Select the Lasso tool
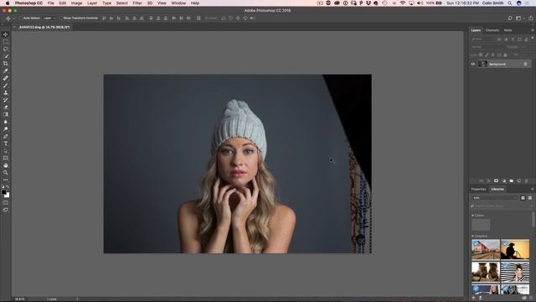This screenshot has width=536, height=302. 6,49
